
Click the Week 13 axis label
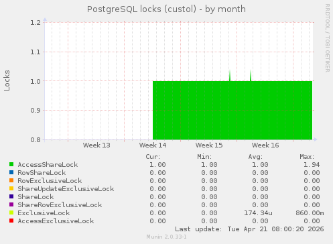[x=96, y=145]
